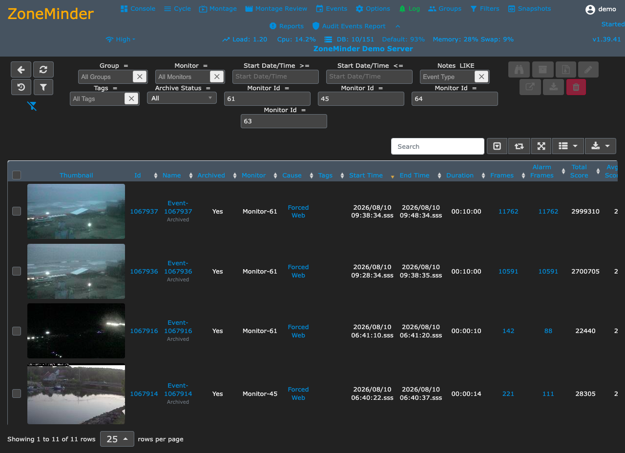Click the refresh button beside the back arrow
Screen dimensions: 625x453
pyautogui.click(x=43, y=70)
